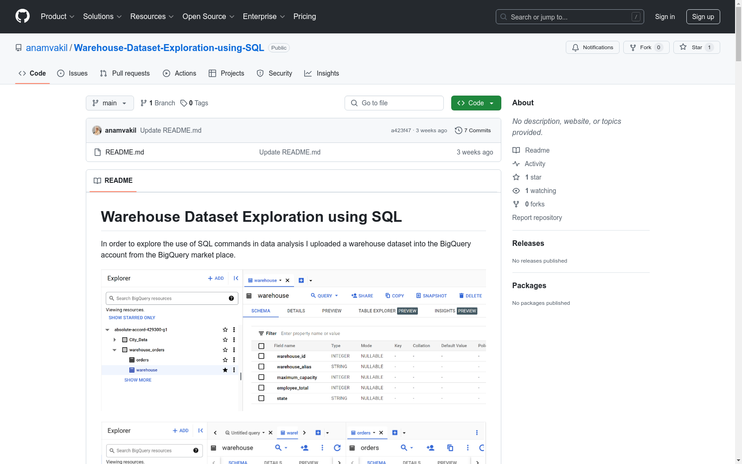This screenshot has width=742, height=464.
Task: Open the Releases heading link
Action: (528, 243)
